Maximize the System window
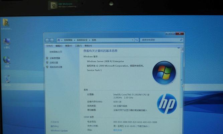This screenshot has height=134, width=223. [x=173, y=33]
